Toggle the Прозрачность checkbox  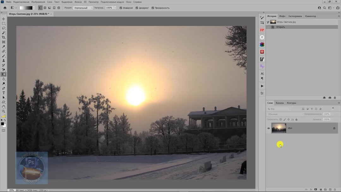click(x=153, y=8)
